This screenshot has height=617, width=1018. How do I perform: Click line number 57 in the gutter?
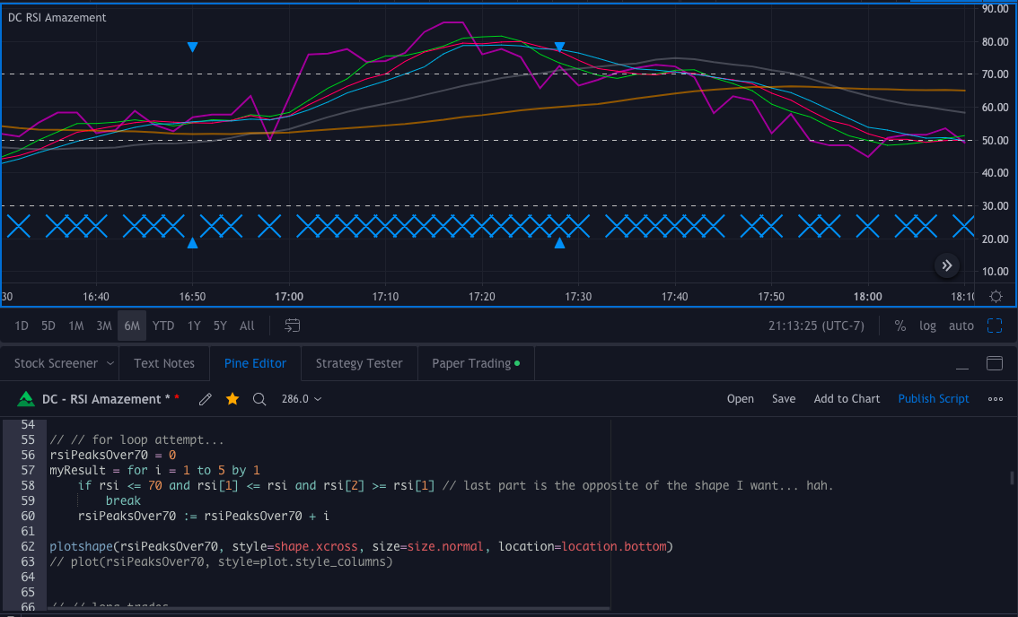pyautogui.click(x=28, y=471)
